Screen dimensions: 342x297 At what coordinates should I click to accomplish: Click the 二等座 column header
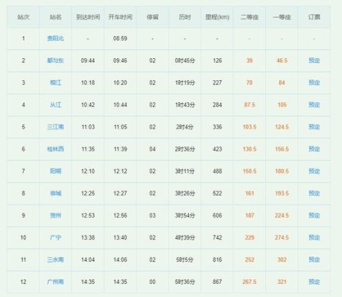tap(250, 17)
